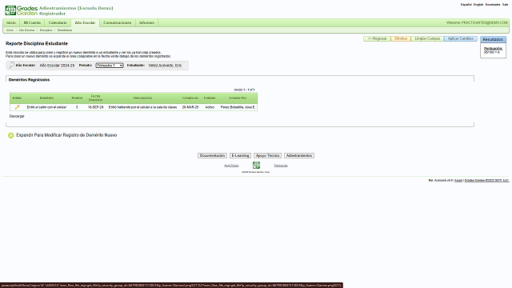Sort by the Demérito column header

tap(46, 98)
